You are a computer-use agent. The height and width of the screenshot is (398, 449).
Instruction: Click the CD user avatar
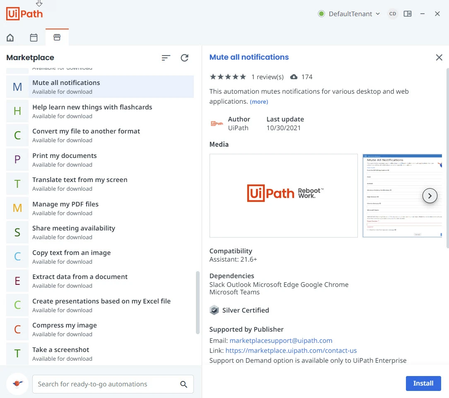pos(393,14)
